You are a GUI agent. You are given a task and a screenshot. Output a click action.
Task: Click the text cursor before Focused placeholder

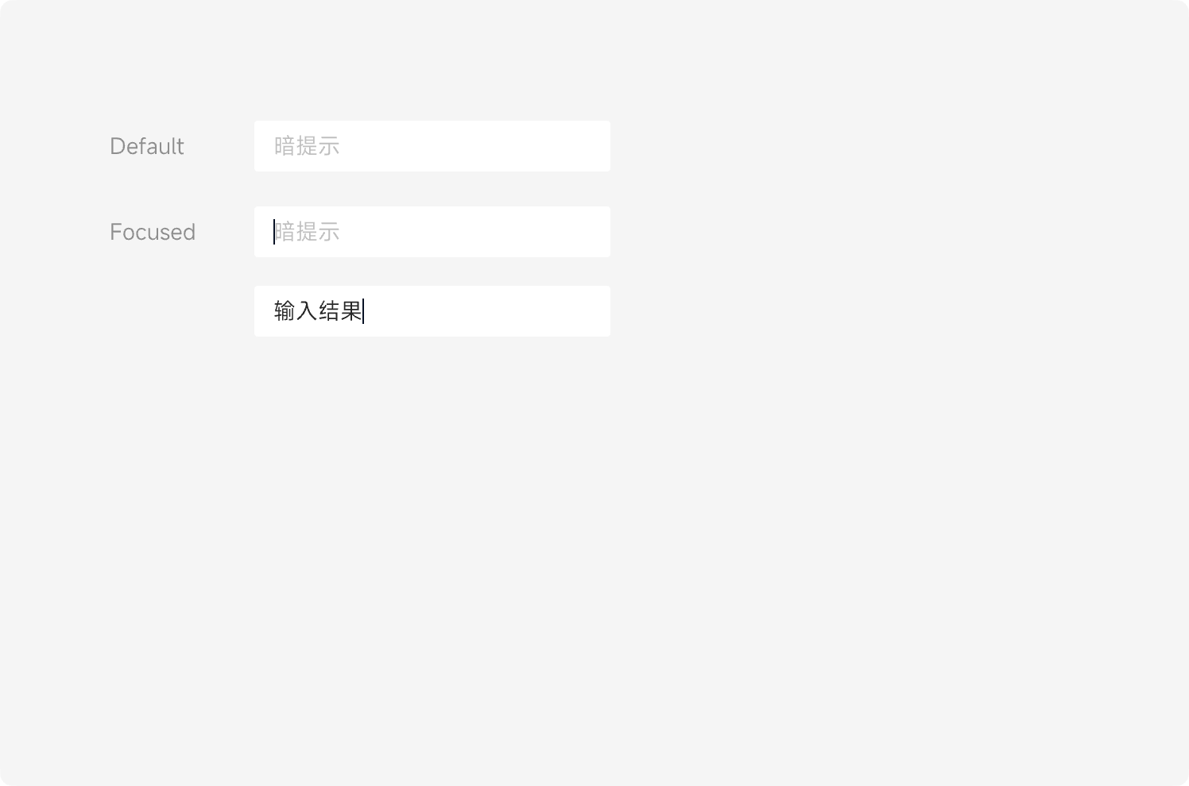point(274,232)
